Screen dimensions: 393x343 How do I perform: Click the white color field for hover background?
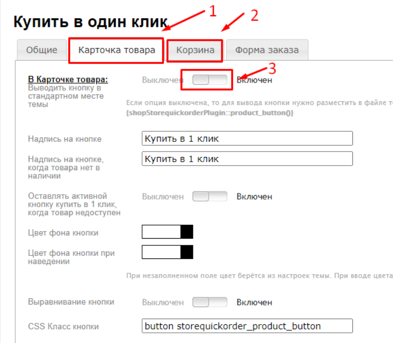click(x=161, y=252)
